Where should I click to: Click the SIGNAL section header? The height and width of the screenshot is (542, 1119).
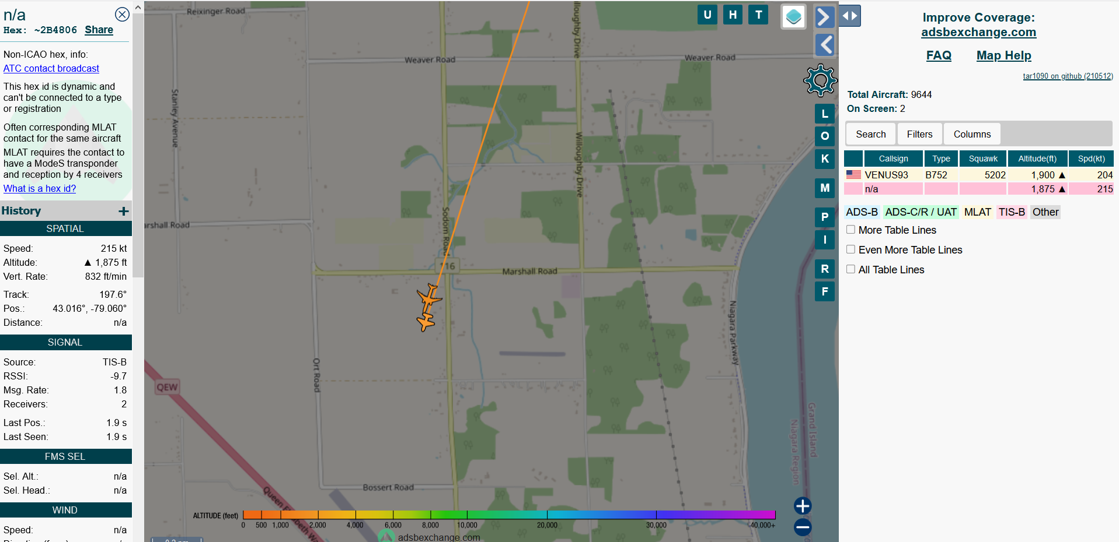tap(65, 342)
